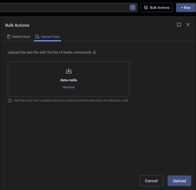Show info tooltip for Redis commands file

tap(94, 52)
